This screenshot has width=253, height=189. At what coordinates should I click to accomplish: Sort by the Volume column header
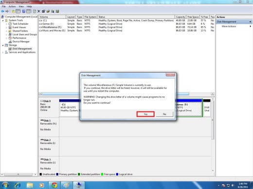[x=52, y=17]
